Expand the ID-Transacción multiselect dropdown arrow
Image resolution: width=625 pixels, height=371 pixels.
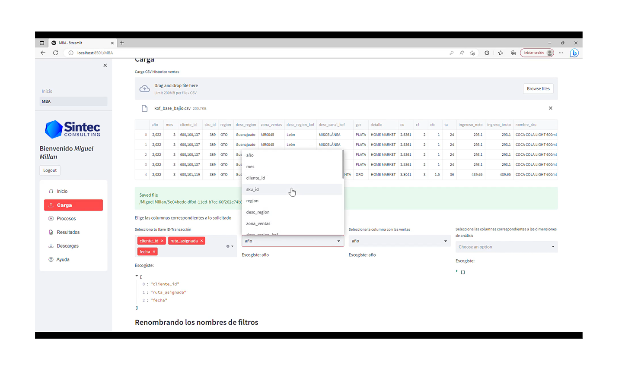click(x=233, y=246)
